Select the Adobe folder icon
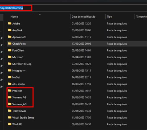 (x=10, y=23)
